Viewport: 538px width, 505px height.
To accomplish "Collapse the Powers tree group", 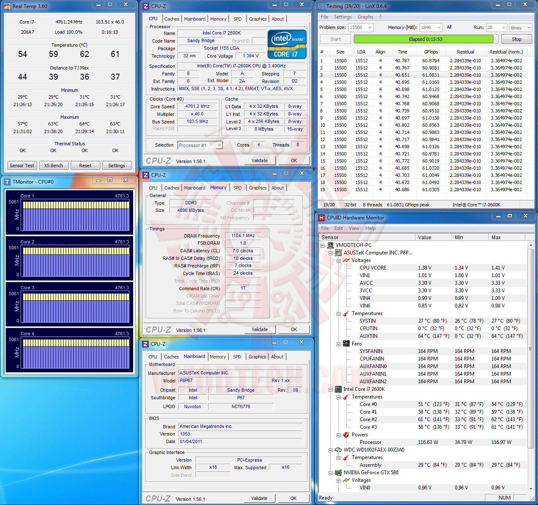I will 338,435.
